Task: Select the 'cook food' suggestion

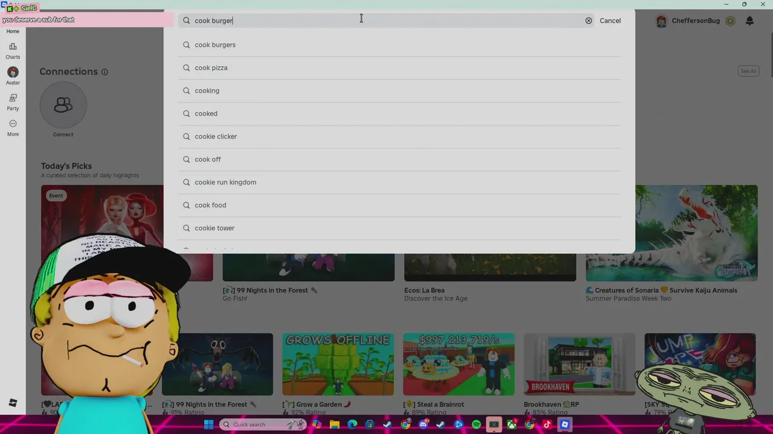Action: pyautogui.click(x=400, y=205)
